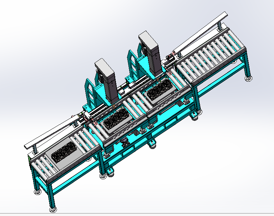Viewport: 274px width, 216px height.
Task: Select the workpiece tray under the left press
Action: point(115,121)
